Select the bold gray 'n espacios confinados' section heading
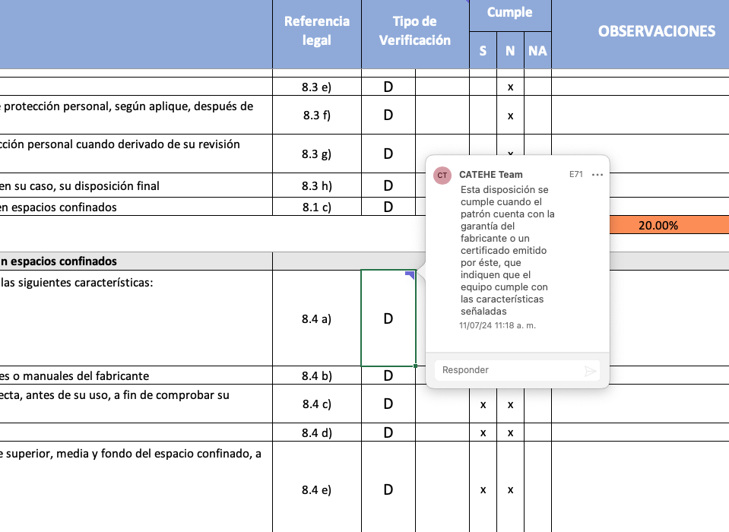The image size is (729, 532). [58, 261]
